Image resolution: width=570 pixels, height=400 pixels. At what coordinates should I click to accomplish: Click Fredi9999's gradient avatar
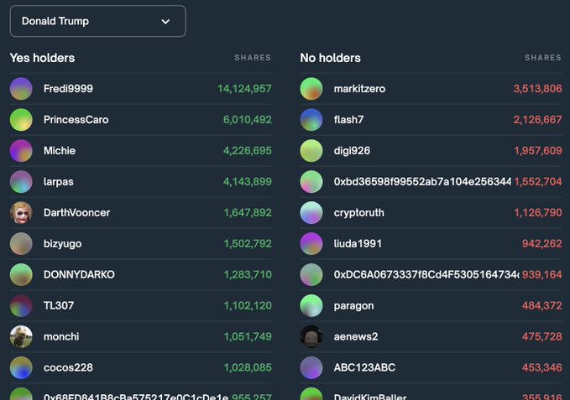pyautogui.click(x=21, y=89)
